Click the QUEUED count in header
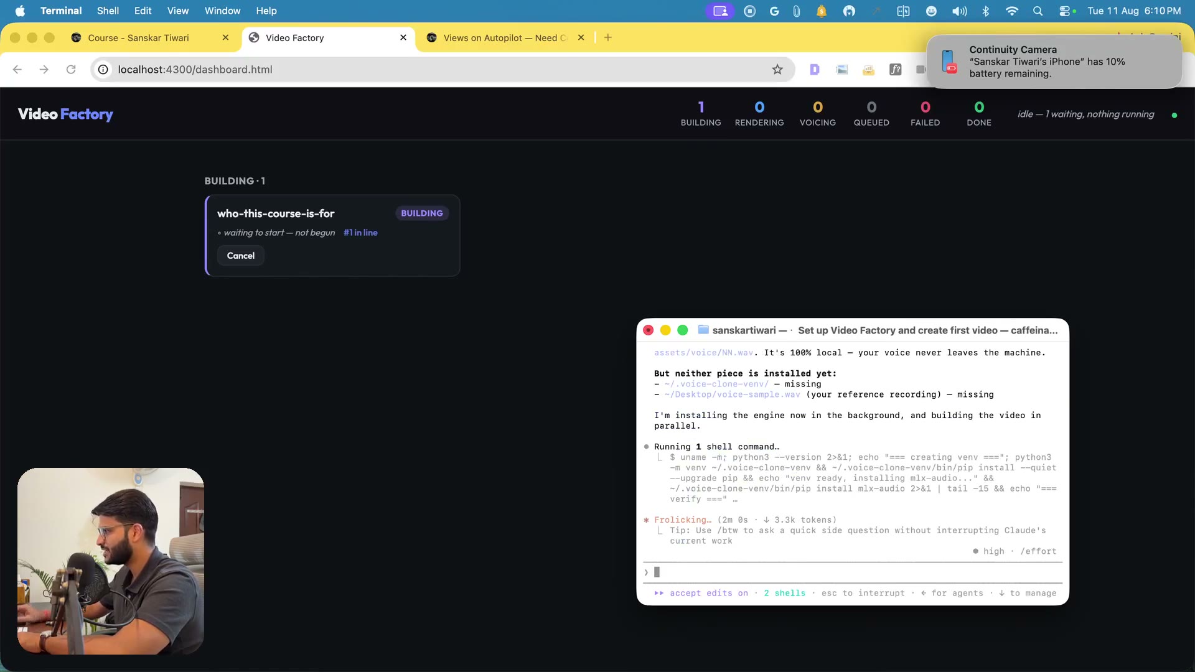The image size is (1195, 672). [x=871, y=114]
